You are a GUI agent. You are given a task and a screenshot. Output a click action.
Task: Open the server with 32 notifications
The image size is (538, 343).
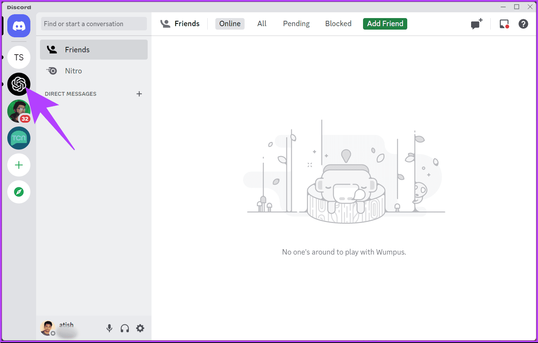19,111
